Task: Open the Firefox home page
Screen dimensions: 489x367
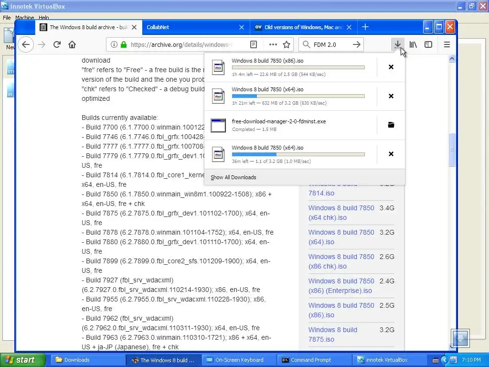Action: coord(72,44)
